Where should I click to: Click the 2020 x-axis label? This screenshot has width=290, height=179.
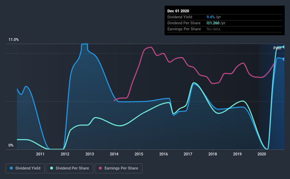262,154
